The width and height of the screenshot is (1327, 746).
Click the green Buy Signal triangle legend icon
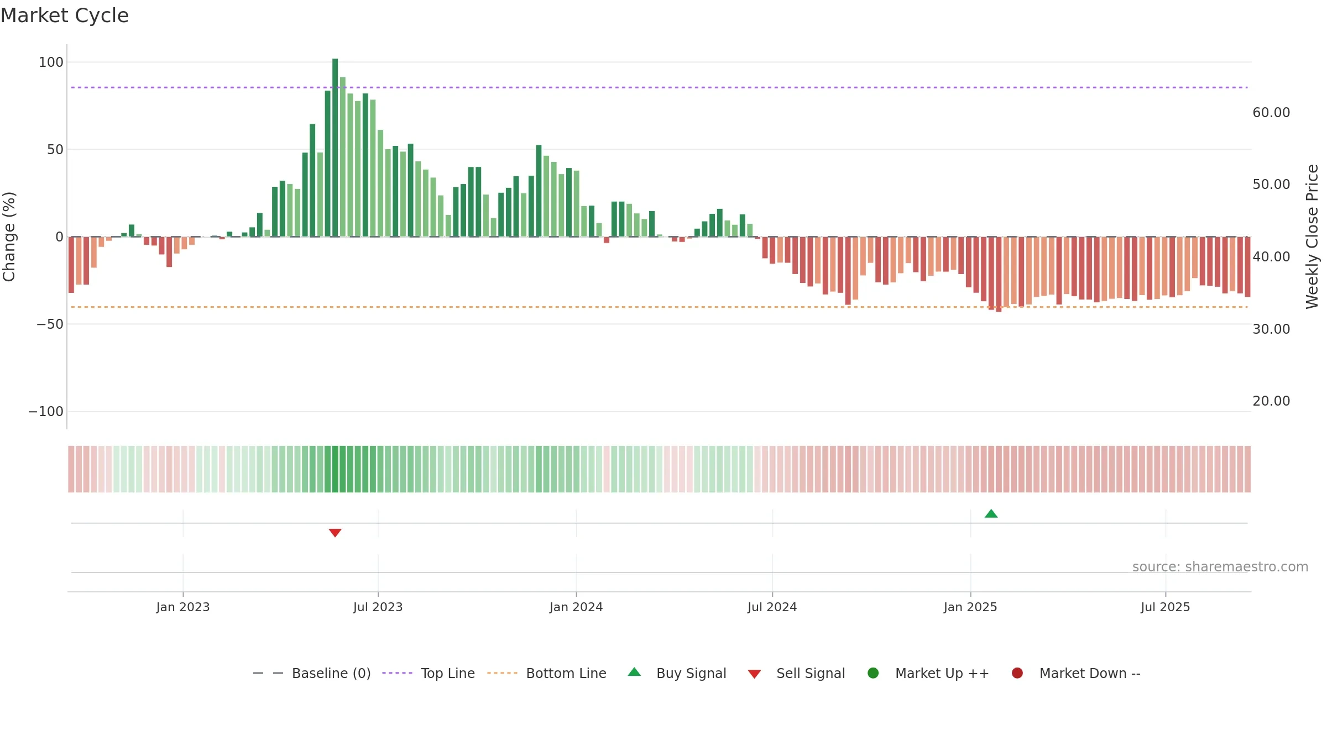(x=635, y=672)
